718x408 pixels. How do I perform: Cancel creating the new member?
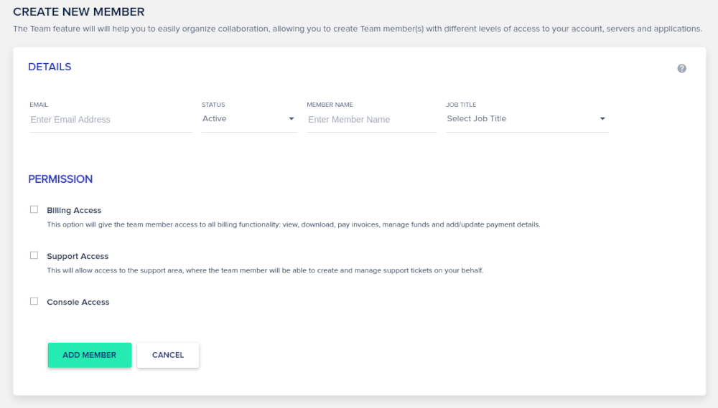pyautogui.click(x=168, y=355)
